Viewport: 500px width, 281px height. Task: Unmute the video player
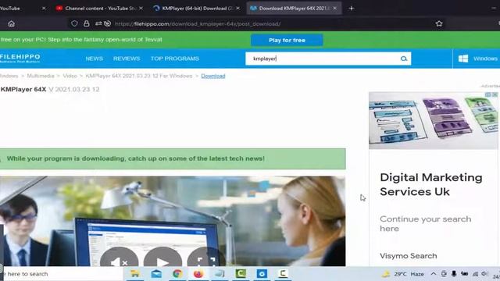pyautogui.click(x=119, y=258)
